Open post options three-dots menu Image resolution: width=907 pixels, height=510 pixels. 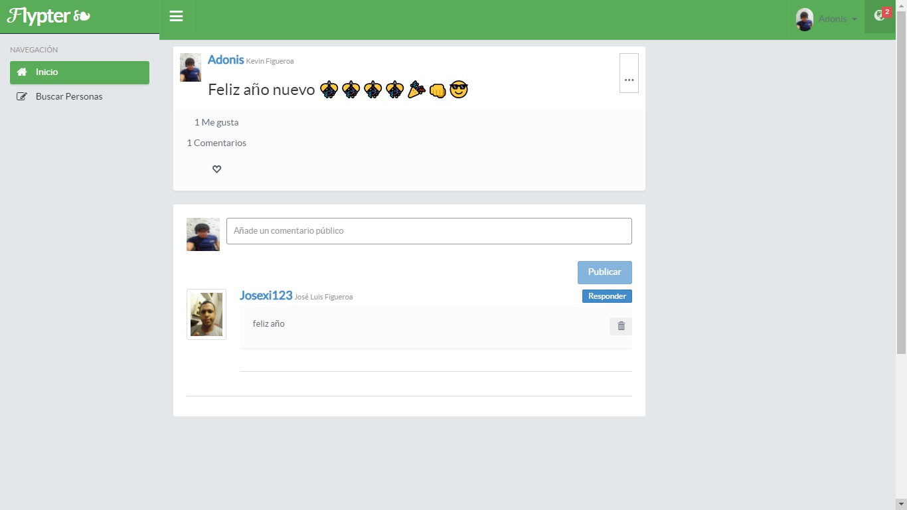tap(629, 73)
